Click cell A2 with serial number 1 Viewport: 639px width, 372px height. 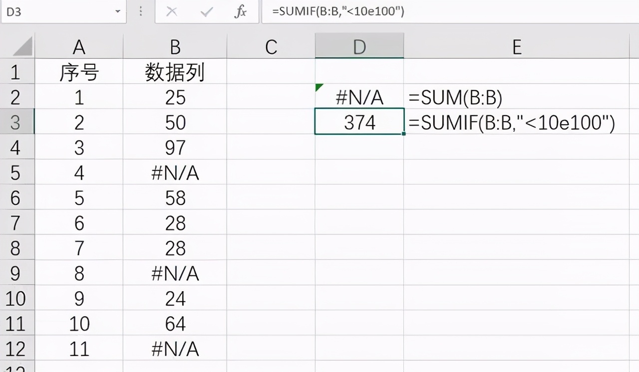[x=79, y=97]
